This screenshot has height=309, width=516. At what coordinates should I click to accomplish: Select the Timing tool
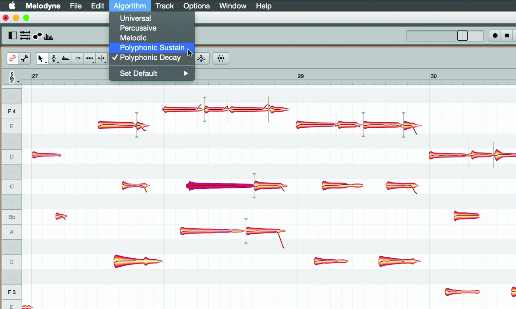pos(89,58)
